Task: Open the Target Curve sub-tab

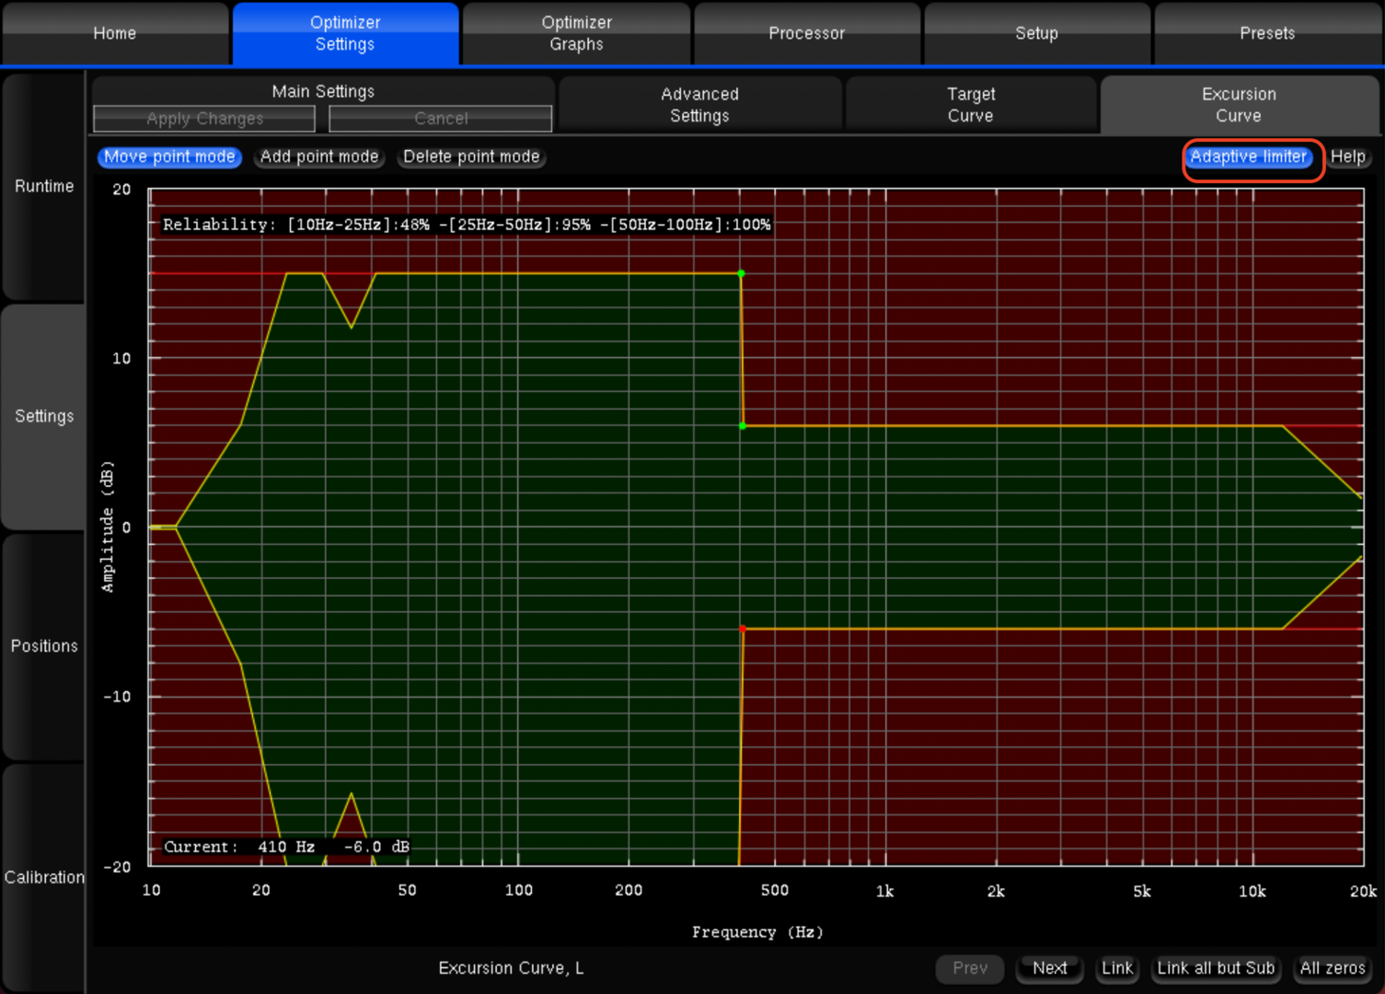Action: coord(971,105)
